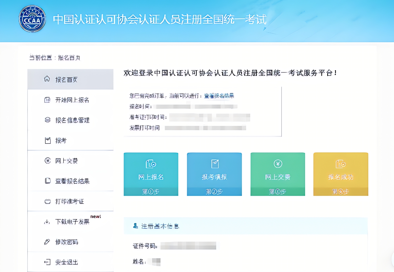Click the printer icon beside 打印准考证

click(x=48, y=201)
